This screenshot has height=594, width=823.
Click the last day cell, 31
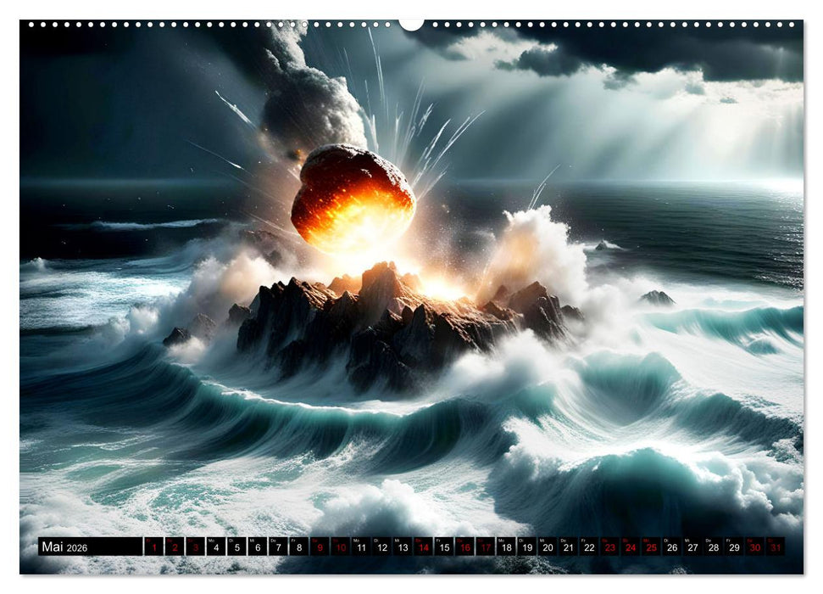pyautogui.click(x=776, y=547)
